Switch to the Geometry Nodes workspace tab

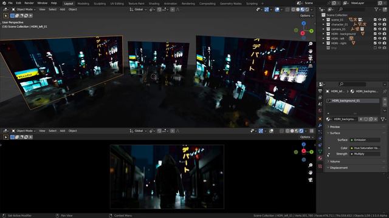(x=231, y=4)
